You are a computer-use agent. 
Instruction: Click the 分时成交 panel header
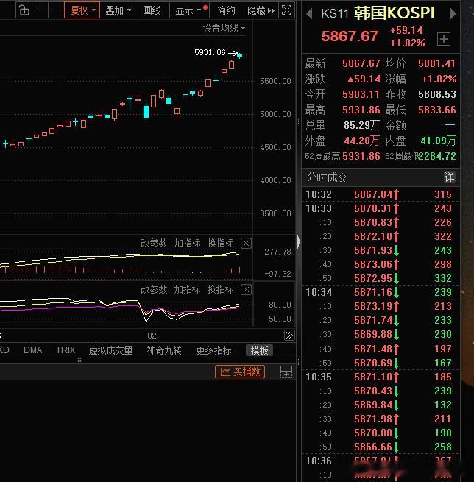pos(381,177)
